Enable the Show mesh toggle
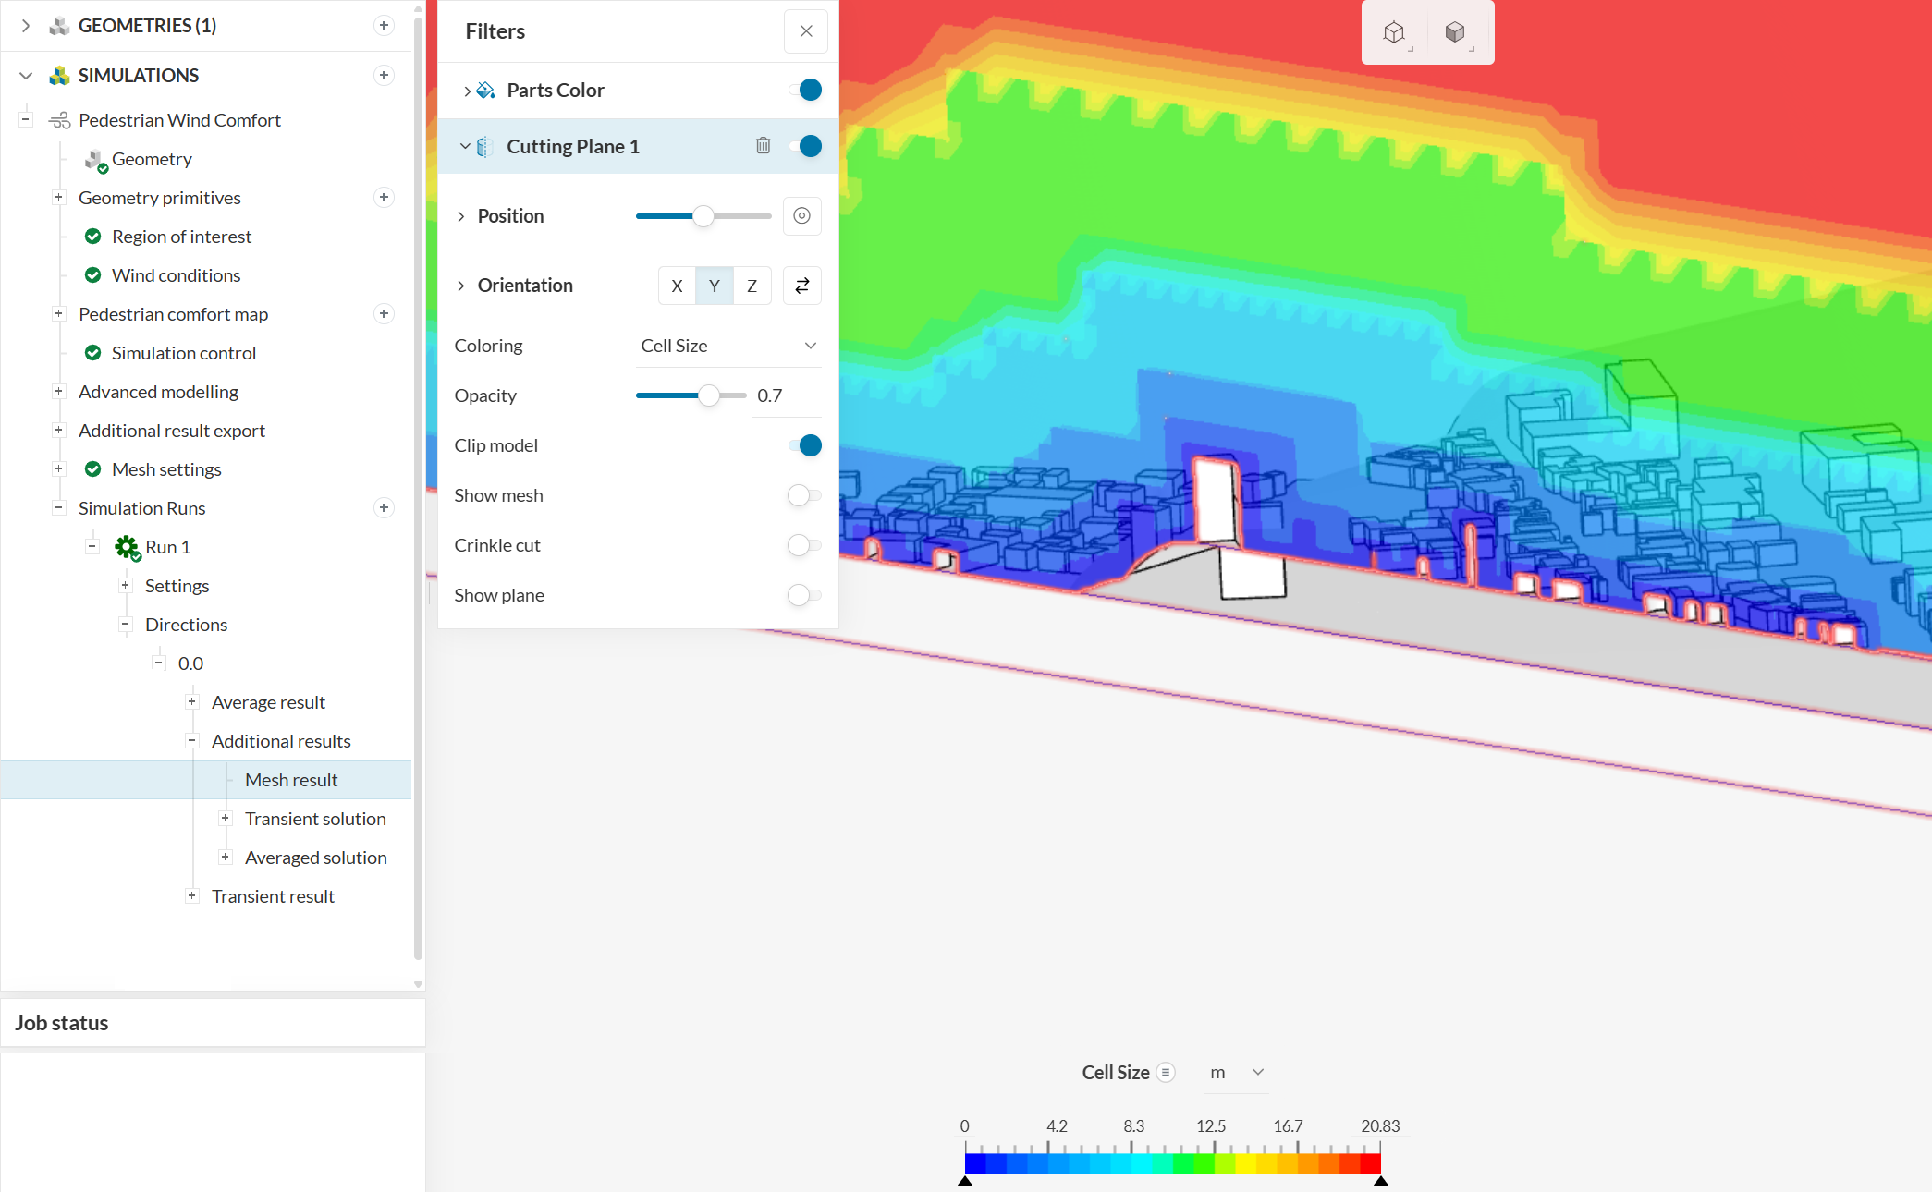 pos(803,495)
